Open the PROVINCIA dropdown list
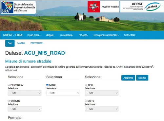This screenshot has width=164, height=121. (x=25, y=93)
